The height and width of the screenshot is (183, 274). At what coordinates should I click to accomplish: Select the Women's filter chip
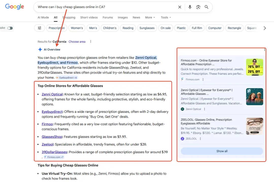pyautogui.click(x=77, y=28)
